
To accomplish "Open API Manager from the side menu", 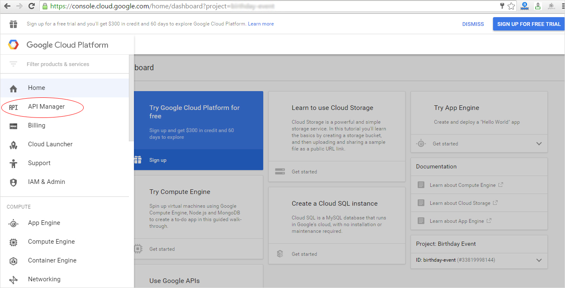I will point(65,107).
